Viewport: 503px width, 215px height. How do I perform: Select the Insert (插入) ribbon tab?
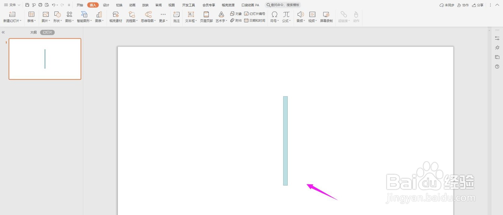(x=93, y=5)
